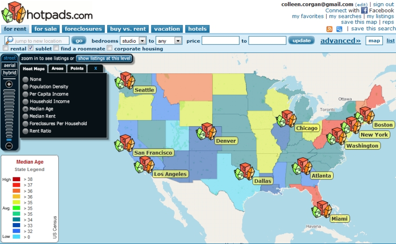Switch to the Points tab
Viewport: 396px width, 244px height.
pyautogui.click(x=77, y=68)
